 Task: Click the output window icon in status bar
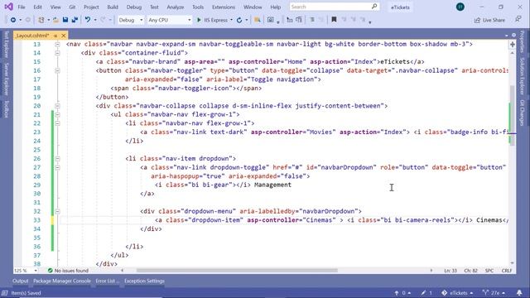click(x=4, y=293)
